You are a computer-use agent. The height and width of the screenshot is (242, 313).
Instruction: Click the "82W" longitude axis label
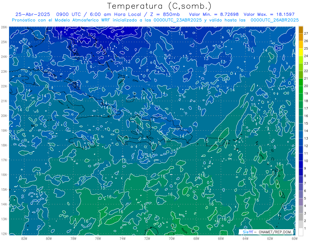click(24, 238)
